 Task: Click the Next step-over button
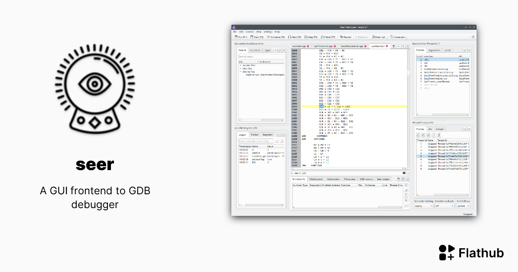click(x=295, y=37)
